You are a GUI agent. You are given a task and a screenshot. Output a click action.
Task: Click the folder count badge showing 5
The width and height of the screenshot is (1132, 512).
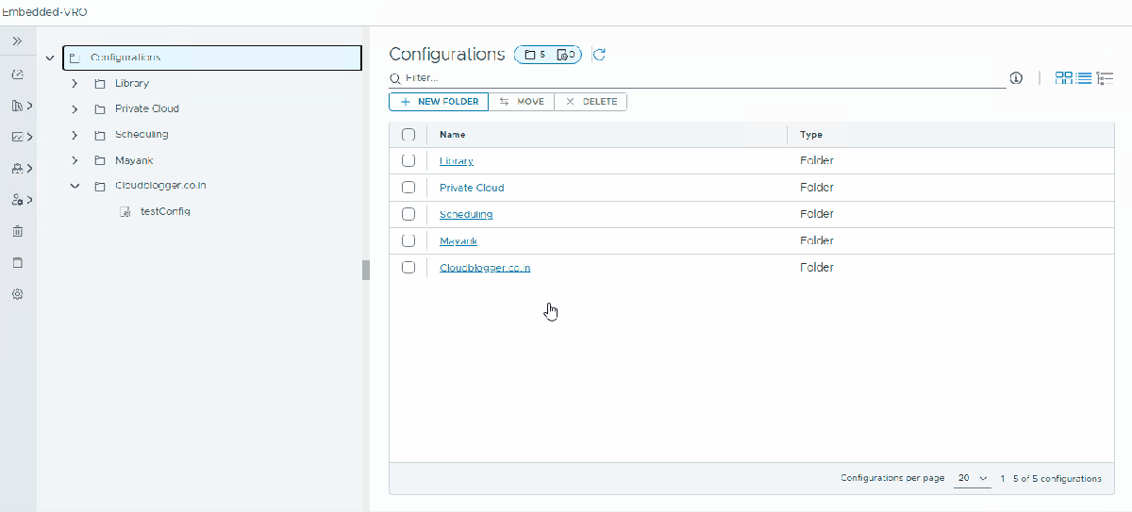point(535,55)
